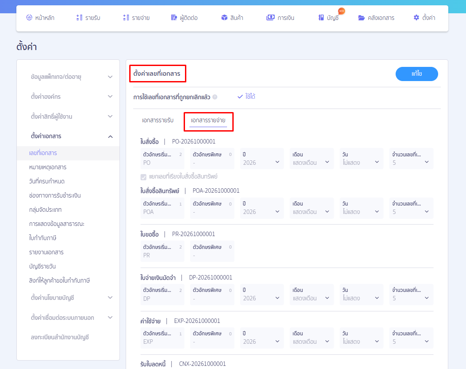Click the แก้ไข edit button

pyautogui.click(x=417, y=74)
